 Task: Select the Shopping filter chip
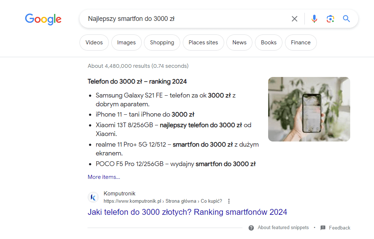[x=162, y=43]
